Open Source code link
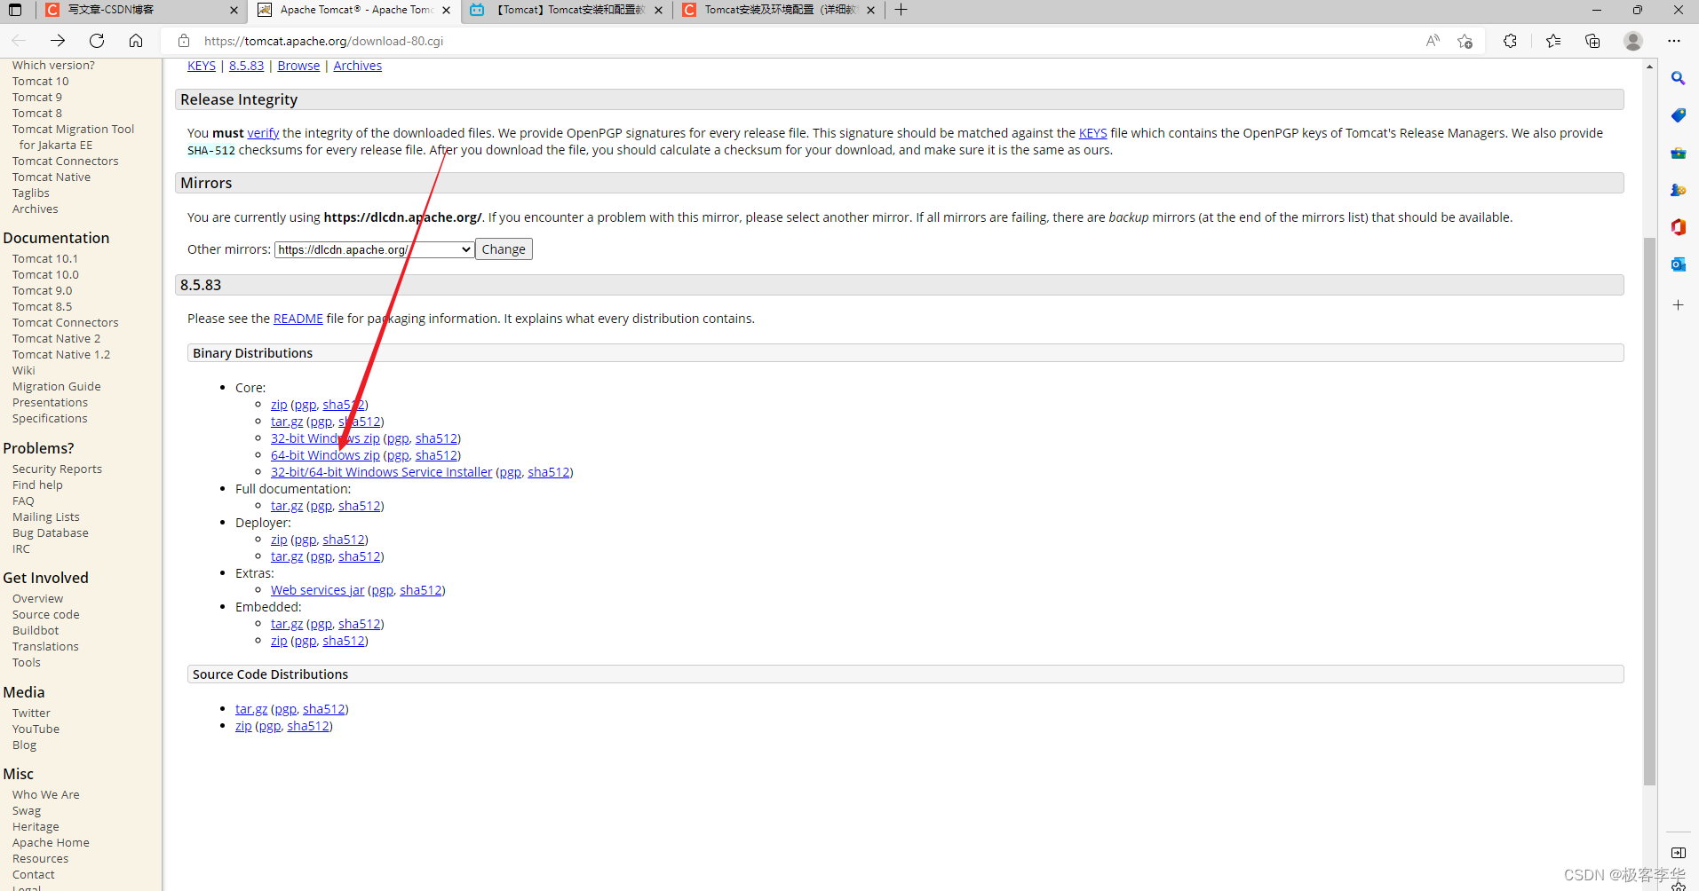 (45, 614)
